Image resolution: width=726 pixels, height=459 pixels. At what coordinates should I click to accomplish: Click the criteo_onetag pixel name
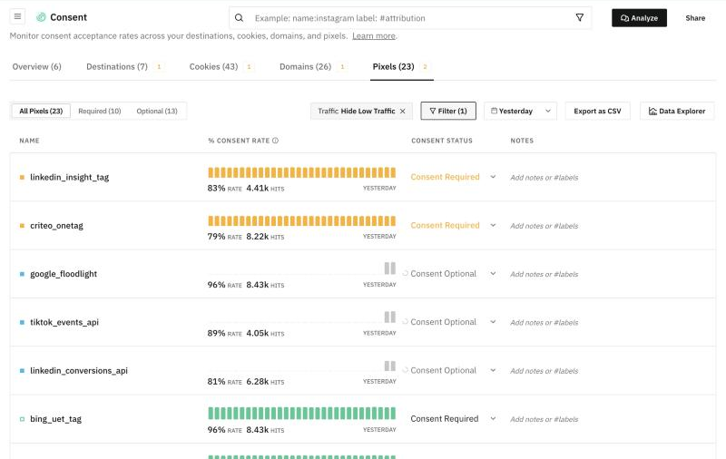pyautogui.click(x=56, y=226)
